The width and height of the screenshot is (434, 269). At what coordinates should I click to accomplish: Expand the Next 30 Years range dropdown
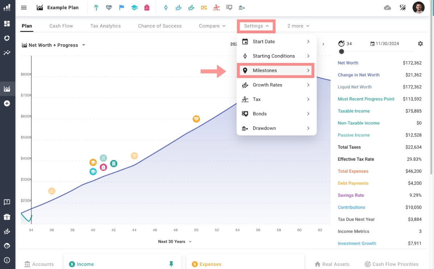click(175, 241)
